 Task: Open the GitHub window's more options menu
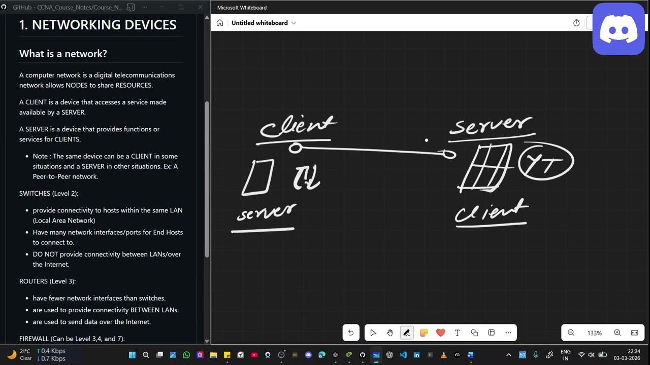(145, 8)
